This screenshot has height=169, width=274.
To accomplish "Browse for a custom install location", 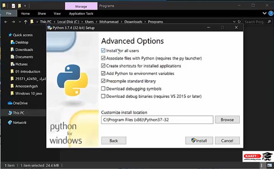I will click(x=227, y=120).
